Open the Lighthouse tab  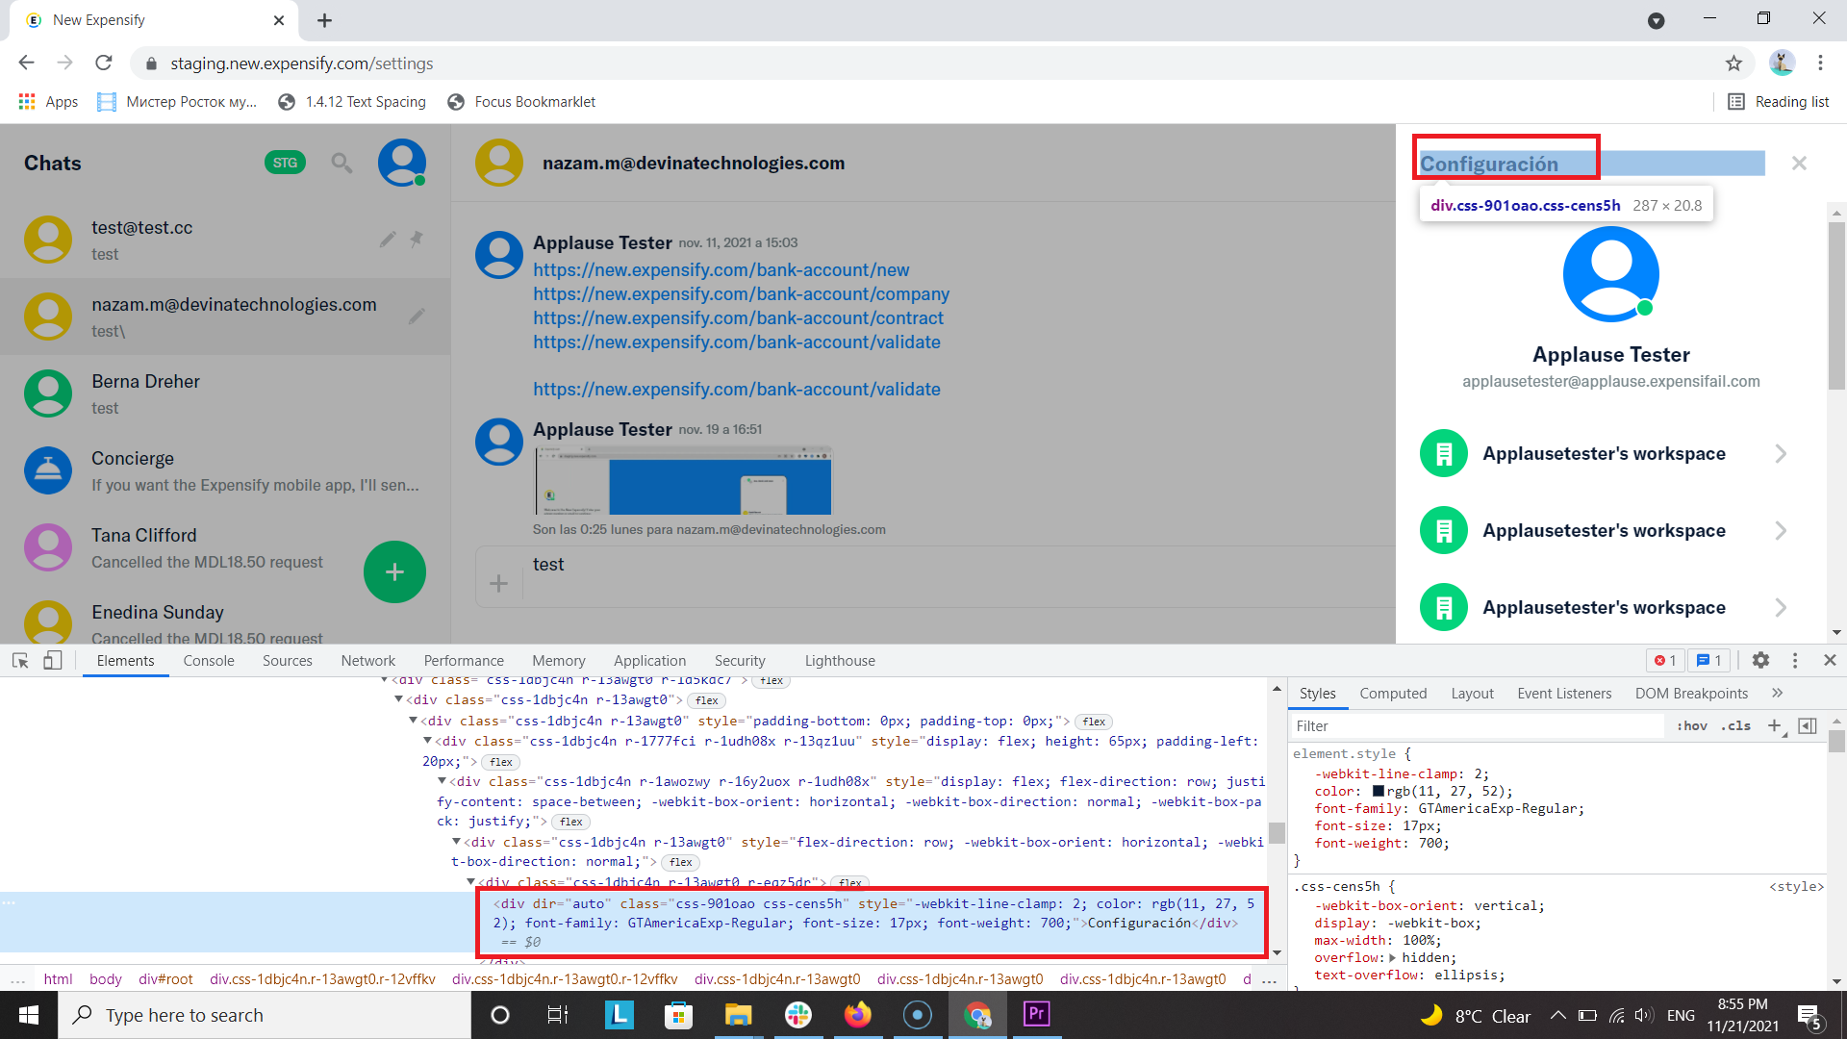(x=840, y=660)
